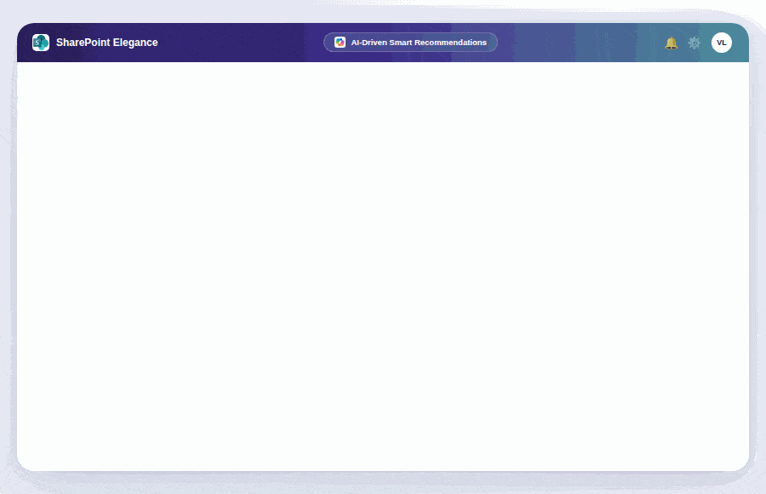The image size is (766, 494).
Task: Expand the profile options via VL circle
Action: click(721, 42)
